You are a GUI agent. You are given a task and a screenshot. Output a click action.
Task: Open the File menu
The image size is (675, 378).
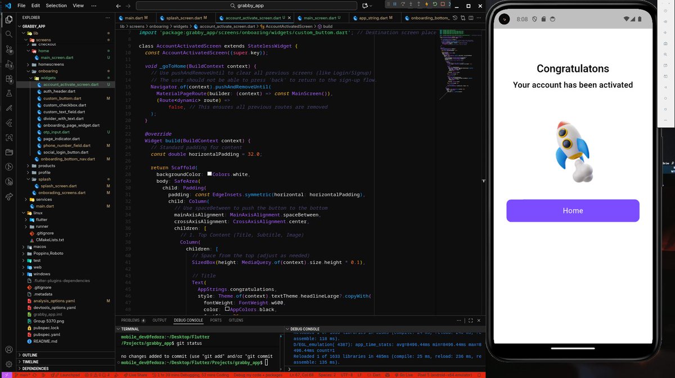point(21,6)
